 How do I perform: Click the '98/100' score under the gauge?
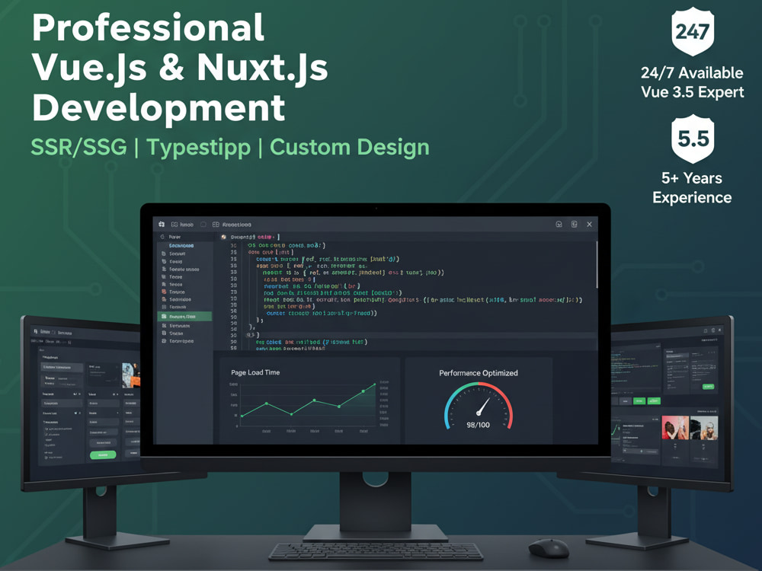point(479,425)
